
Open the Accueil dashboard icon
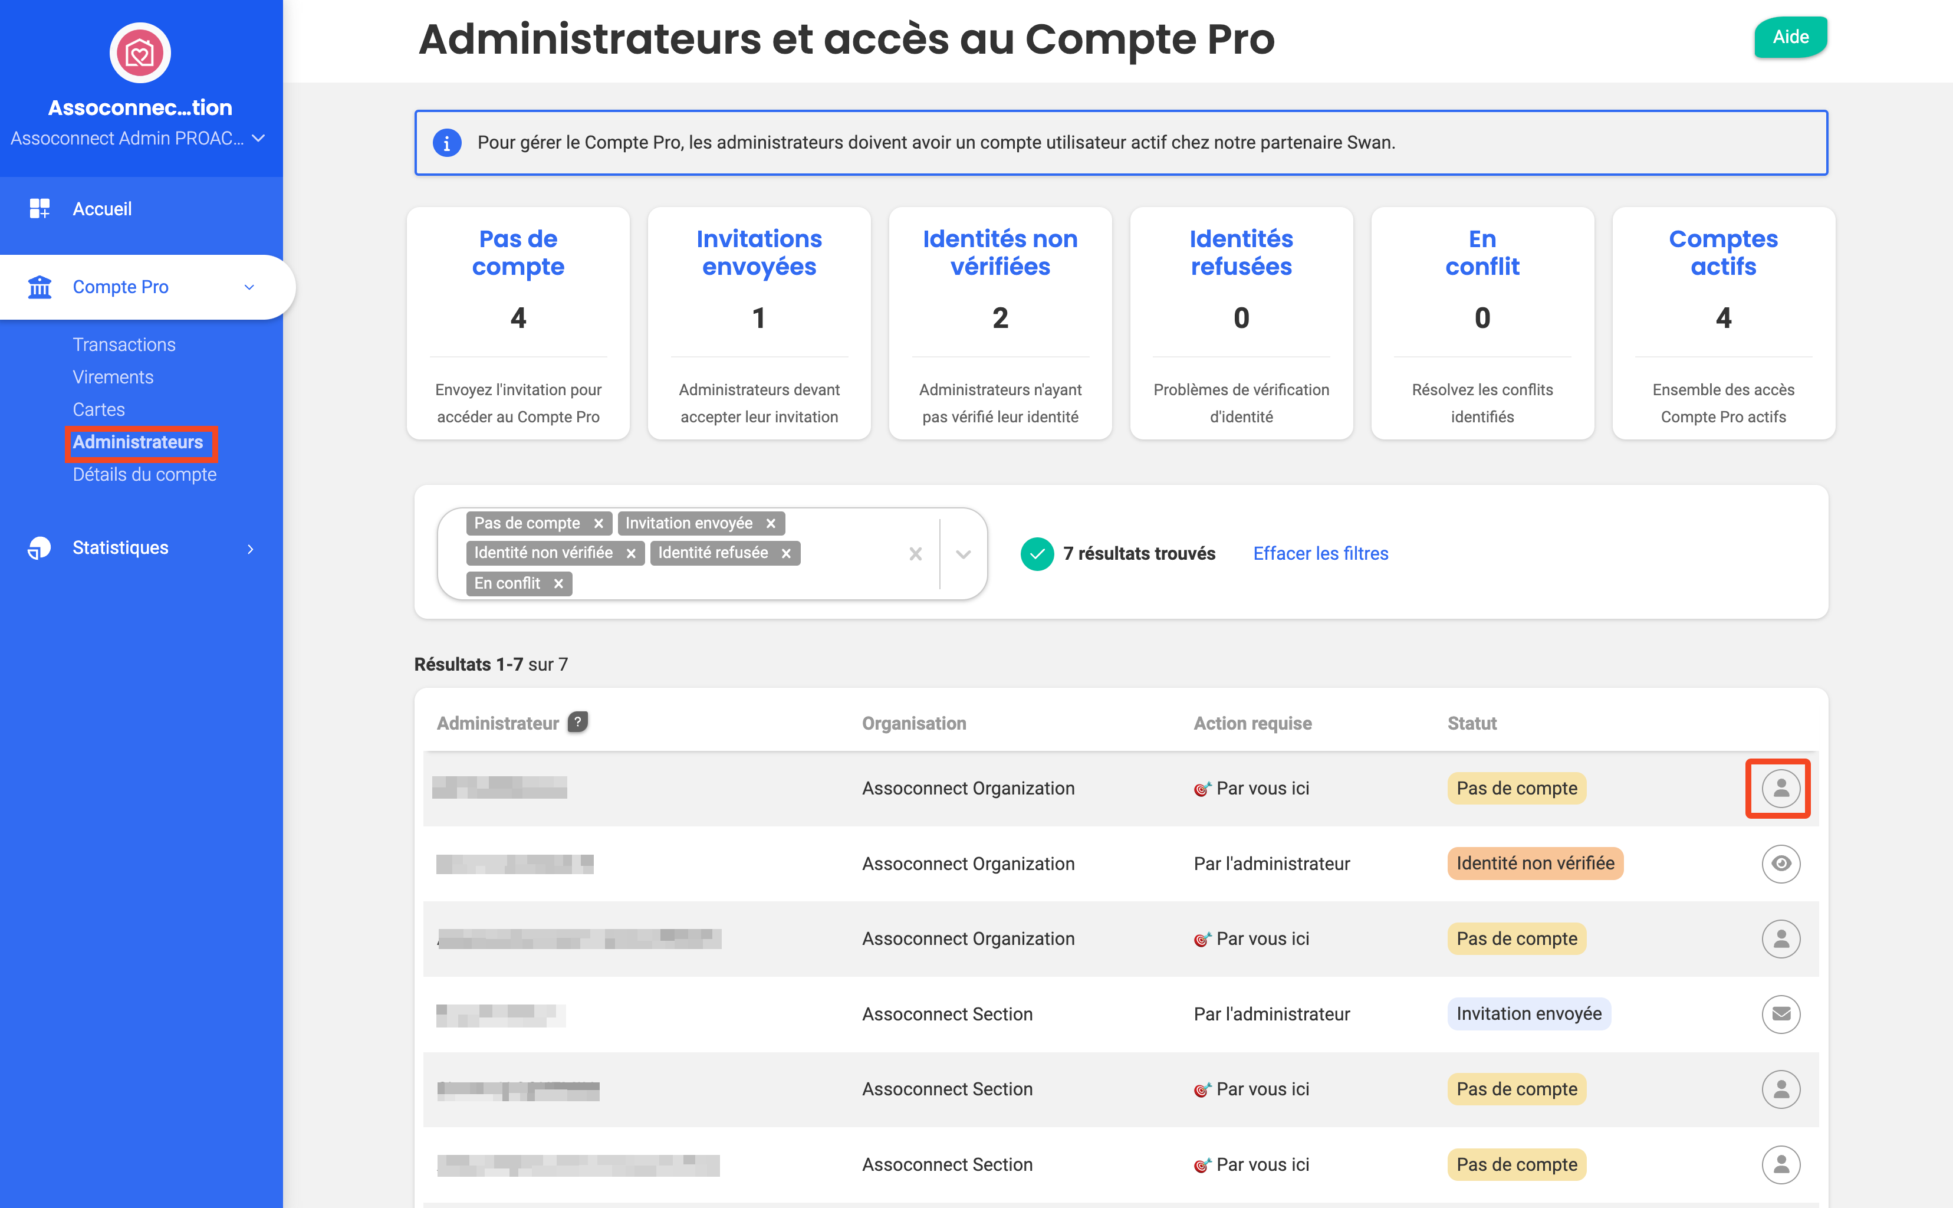coord(39,209)
